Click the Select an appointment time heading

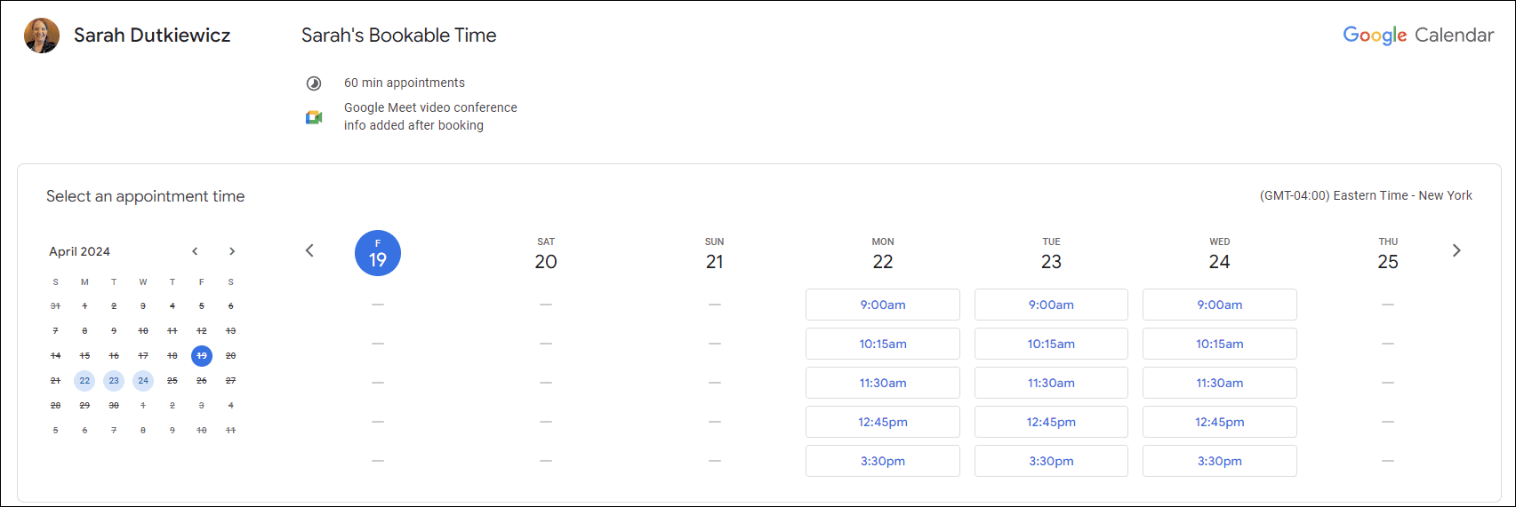(146, 197)
